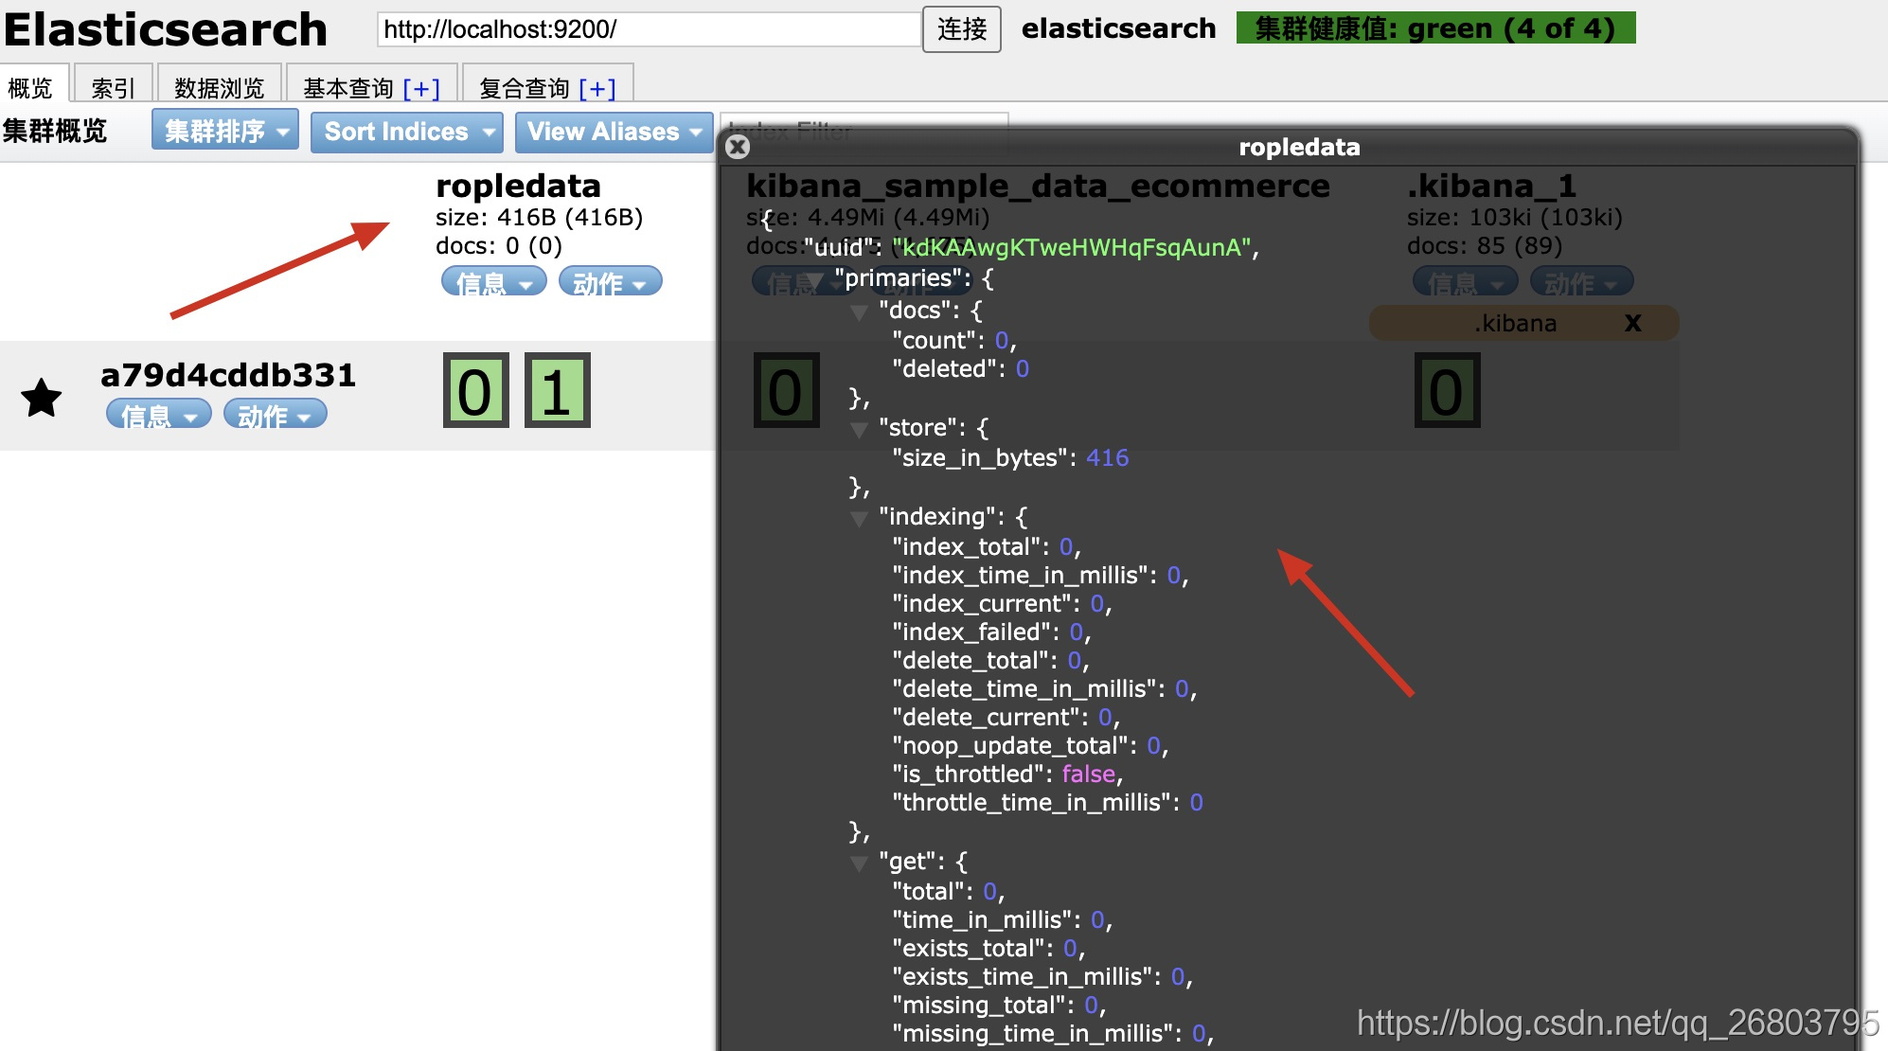Viewport: 1888px width, 1051px height.
Task: Click the "delete_total" entry
Action: [990, 660]
